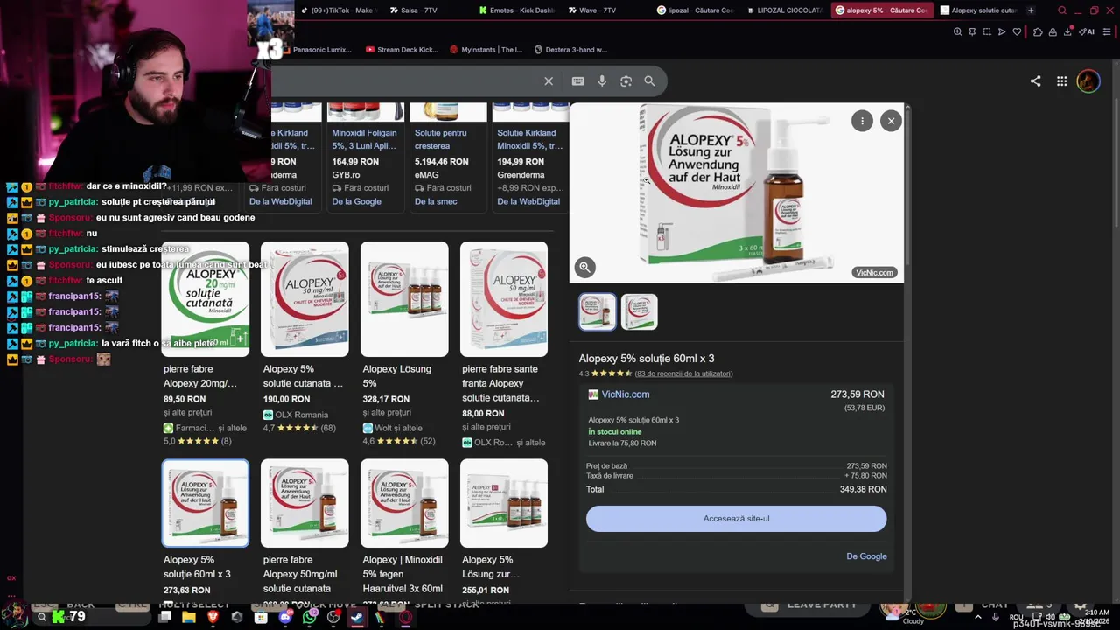Viewport: 1120px width, 630px height.
Task: Open the Google apps grid
Action: (x=1061, y=81)
